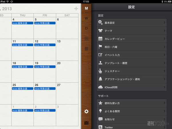Open 祝日・六曜 settings entry
172x129 pixels.
click(x=132, y=47)
